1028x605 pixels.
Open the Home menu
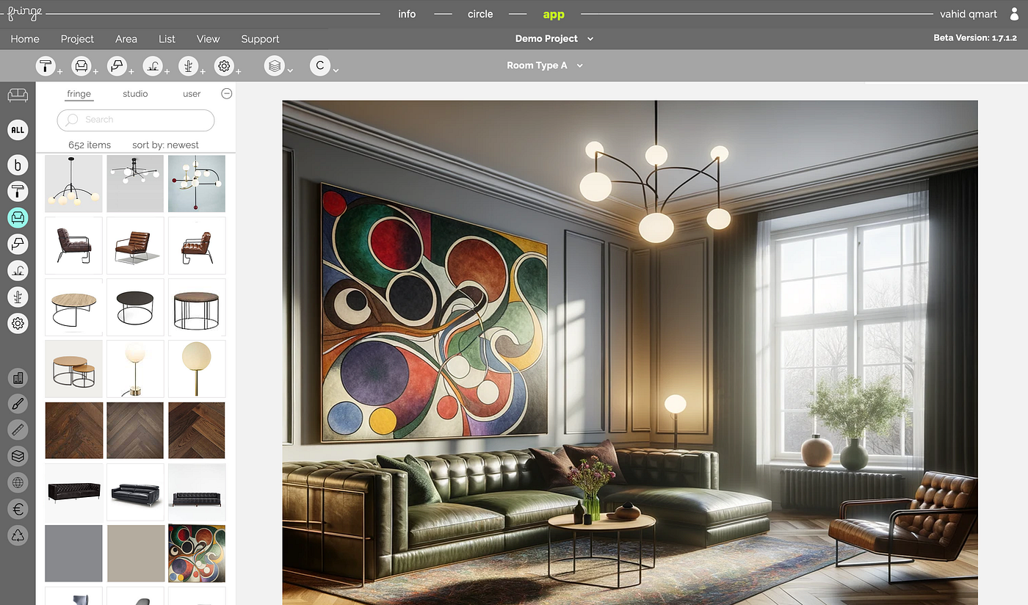pyautogui.click(x=25, y=39)
